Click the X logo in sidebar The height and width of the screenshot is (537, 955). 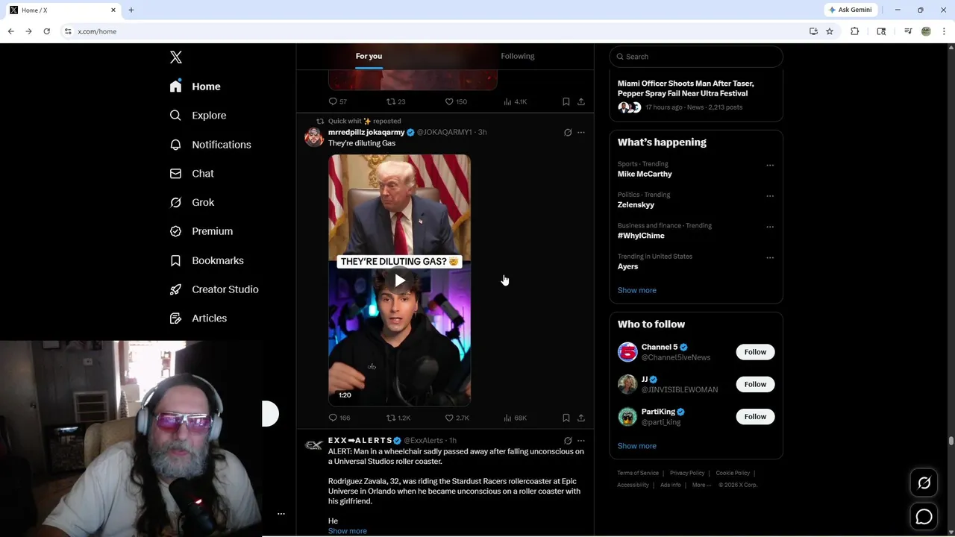[x=176, y=57]
